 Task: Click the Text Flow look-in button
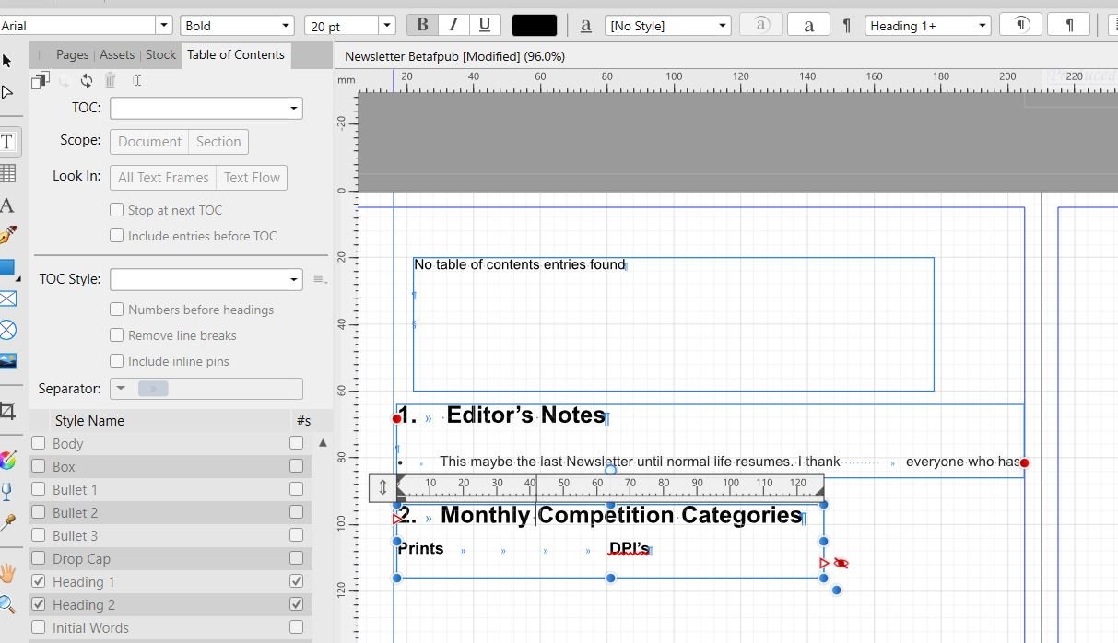coord(251,177)
